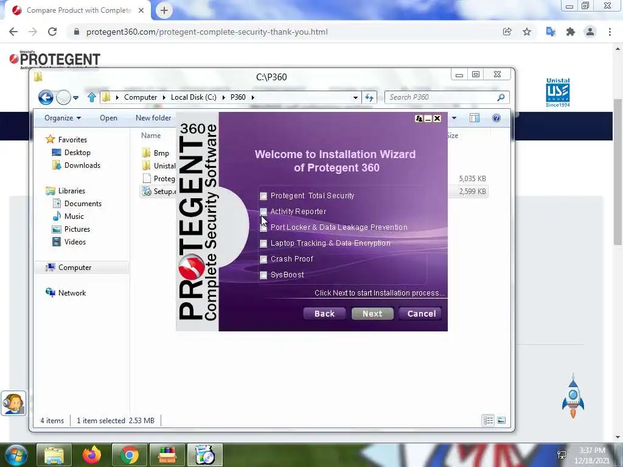Click the search magnifier icon in Explorer
The width and height of the screenshot is (623, 467).
501,97
